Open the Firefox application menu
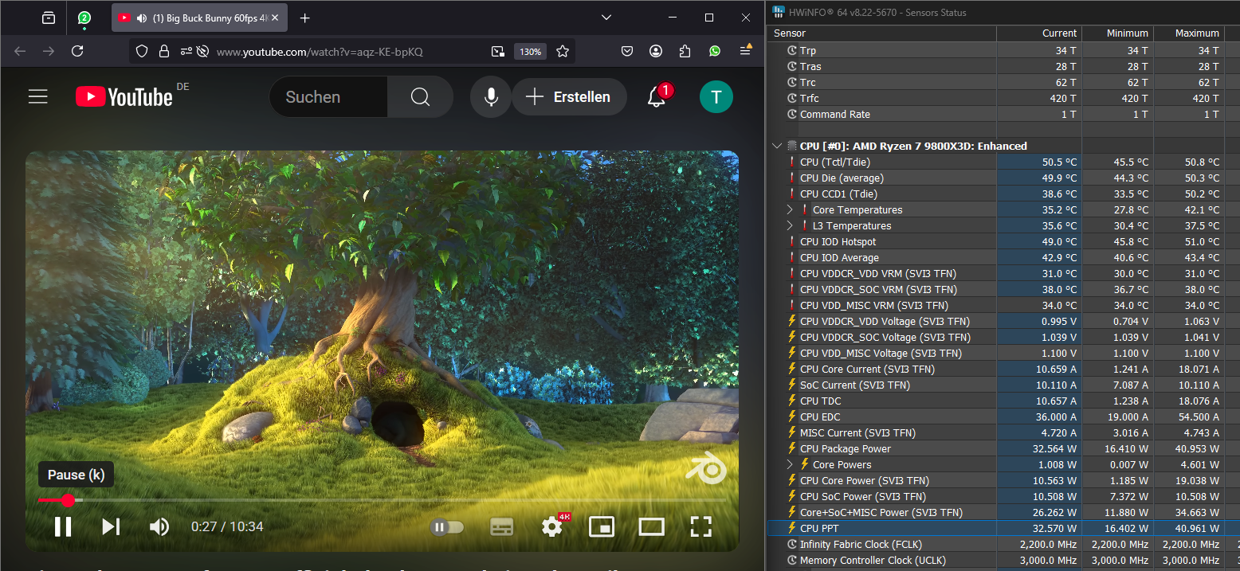The image size is (1240, 571). (746, 51)
